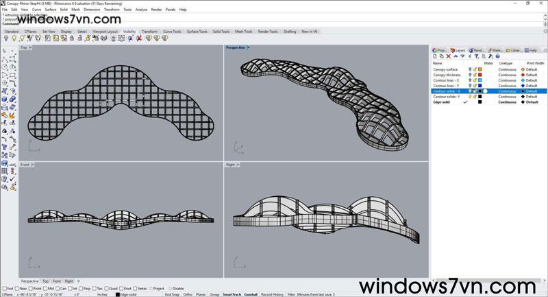Select the Edge-solid layer row
548x297 pixels.
[445, 102]
